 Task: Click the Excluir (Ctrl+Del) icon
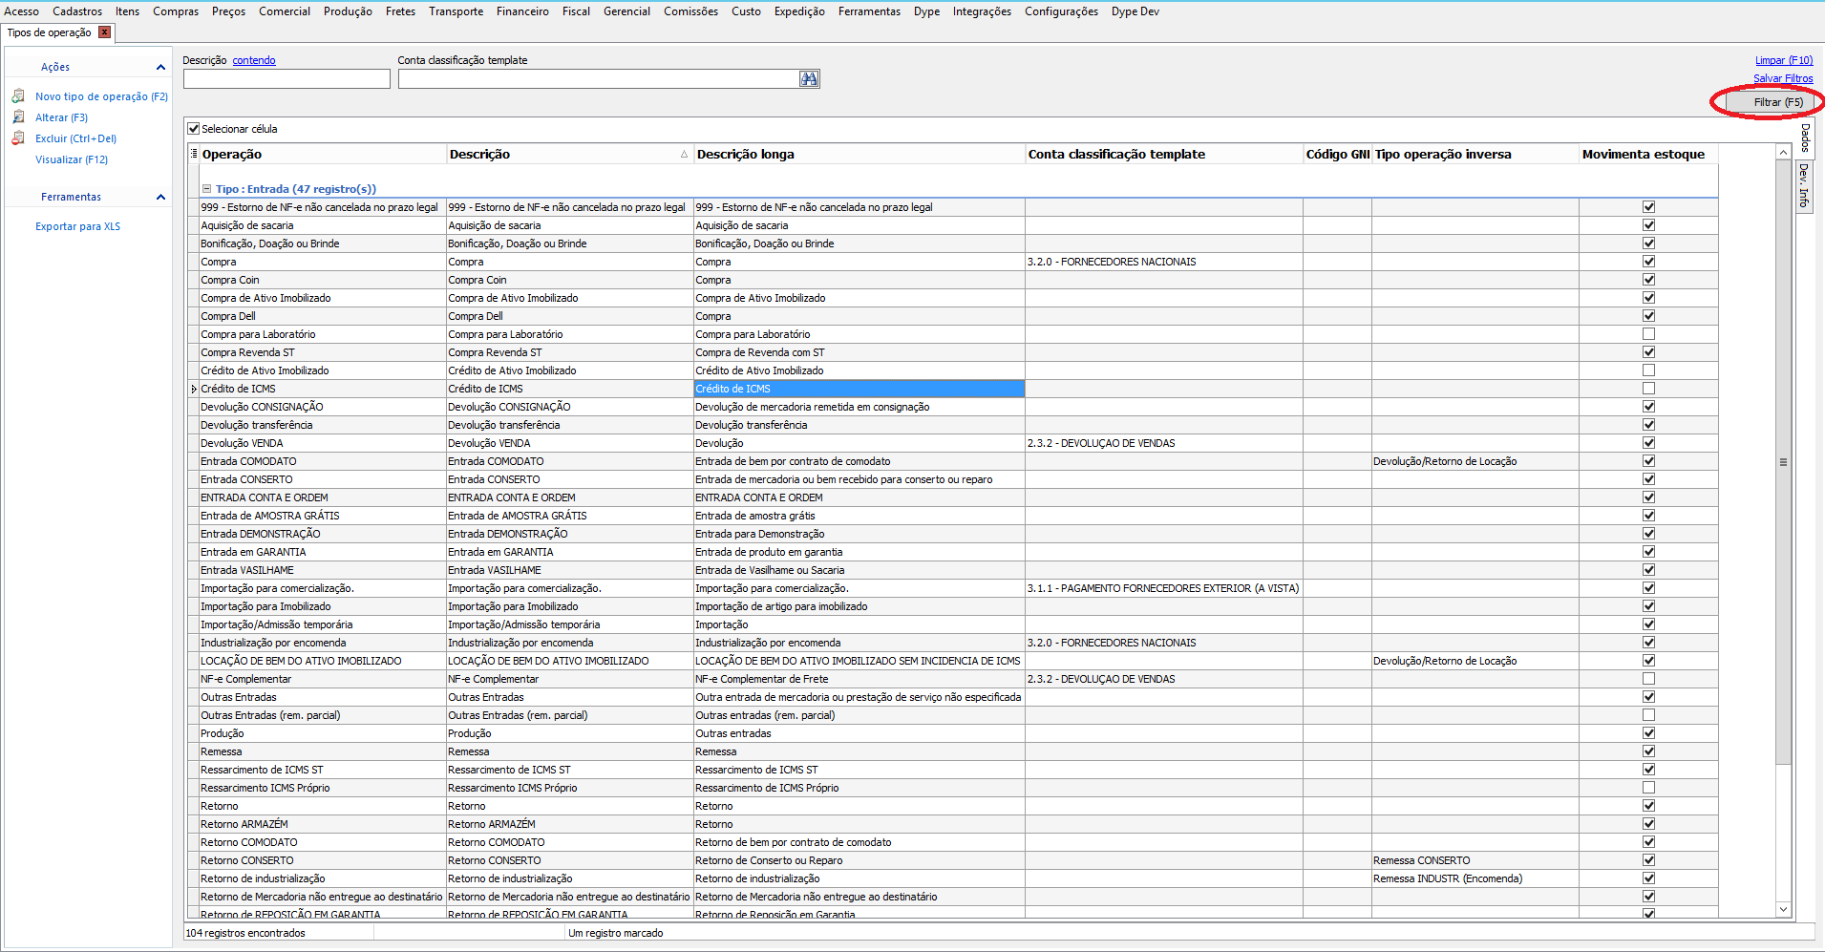[18, 138]
